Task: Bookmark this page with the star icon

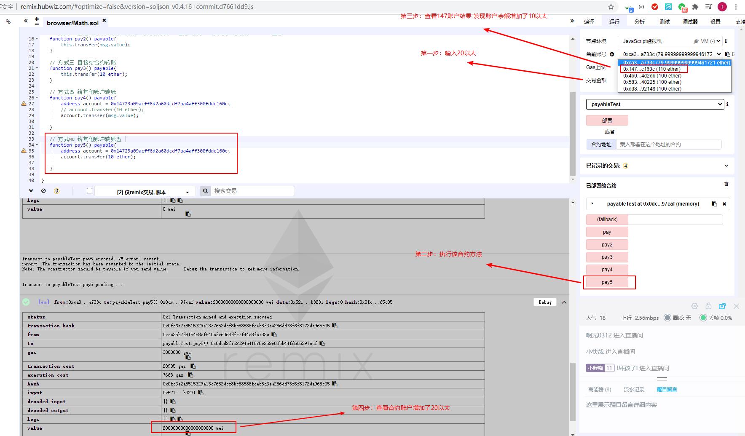Action: tap(611, 7)
